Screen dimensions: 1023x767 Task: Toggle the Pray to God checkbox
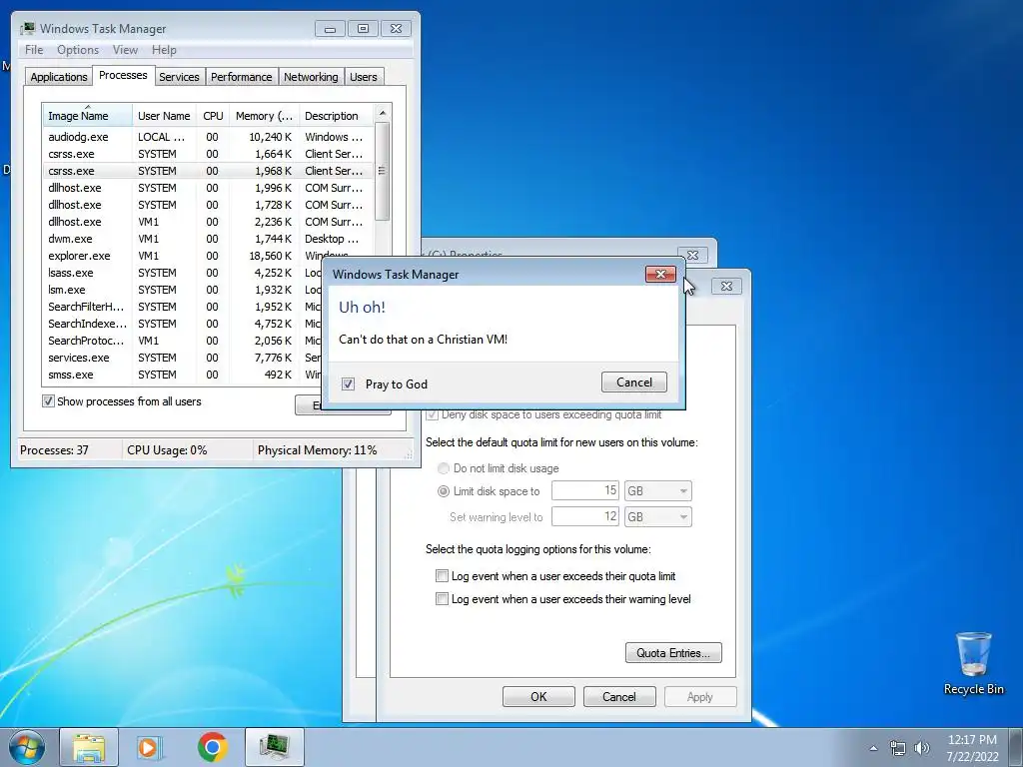pos(348,384)
